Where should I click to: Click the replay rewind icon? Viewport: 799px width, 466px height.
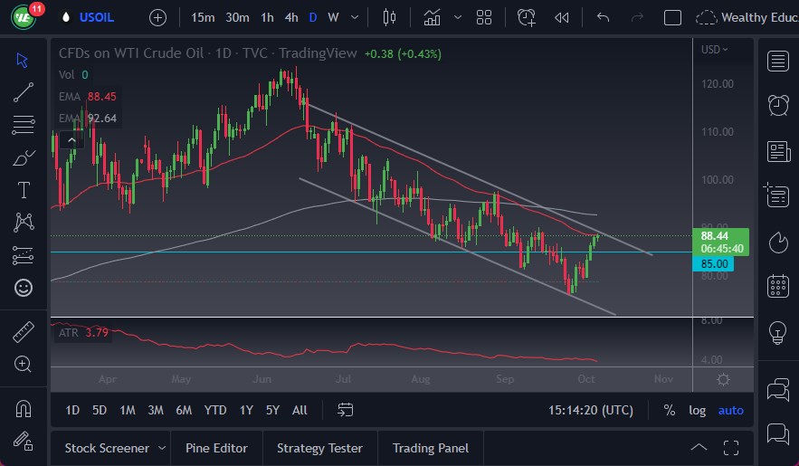(x=562, y=17)
